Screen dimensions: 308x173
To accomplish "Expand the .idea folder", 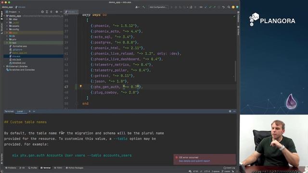I will pos(7,19).
